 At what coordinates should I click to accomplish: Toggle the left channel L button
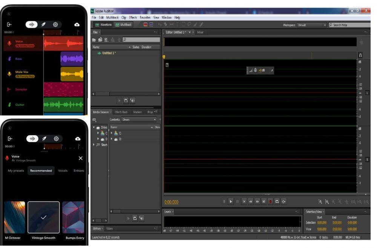367,93
